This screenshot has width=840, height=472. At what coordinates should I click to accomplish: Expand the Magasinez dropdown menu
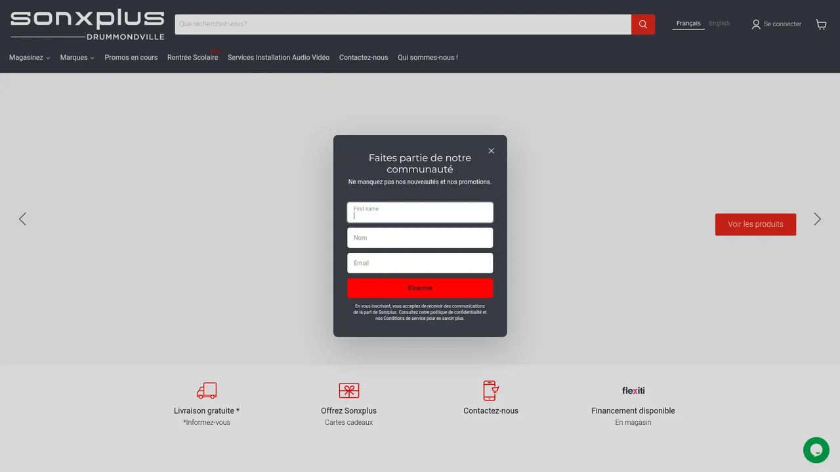(30, 58)
